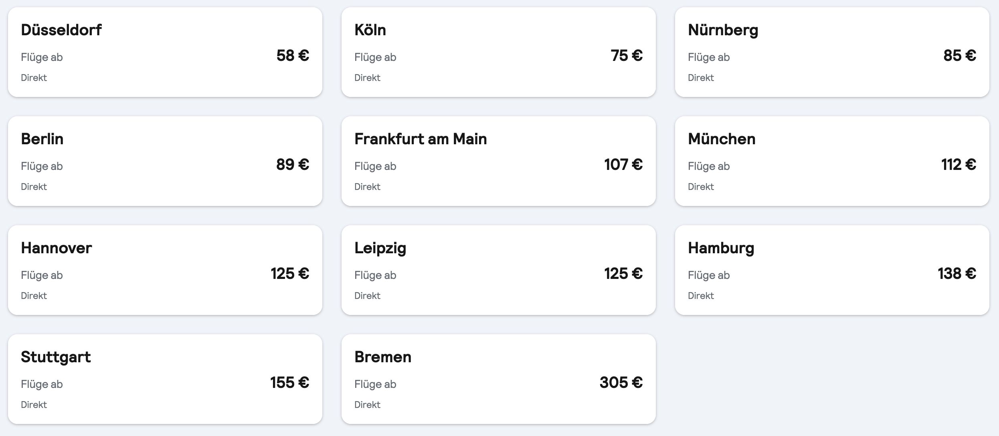Click the 85 € Nürnberg price
The height and width of the screenshot is (436, 999).
(960, 55)
